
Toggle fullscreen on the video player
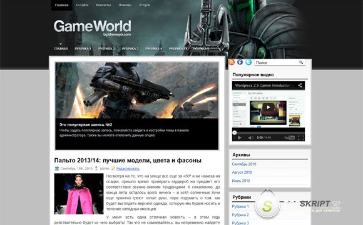pos(300,138)
